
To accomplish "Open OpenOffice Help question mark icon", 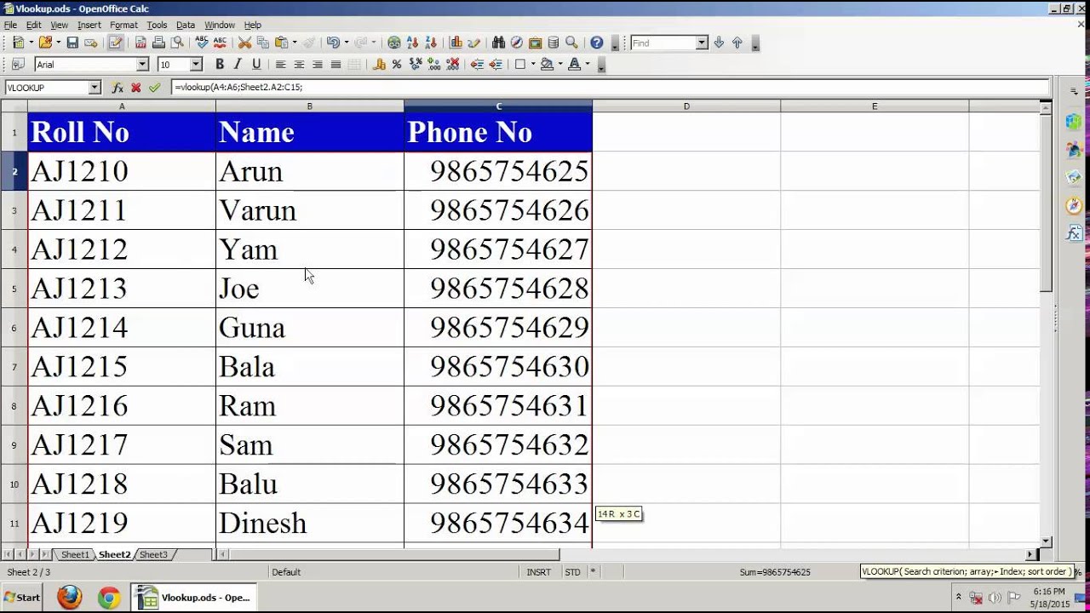I will click(x=596, y=43).
